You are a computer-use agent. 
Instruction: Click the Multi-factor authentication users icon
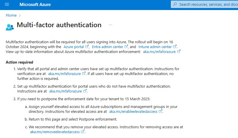[x=10, y=27]
